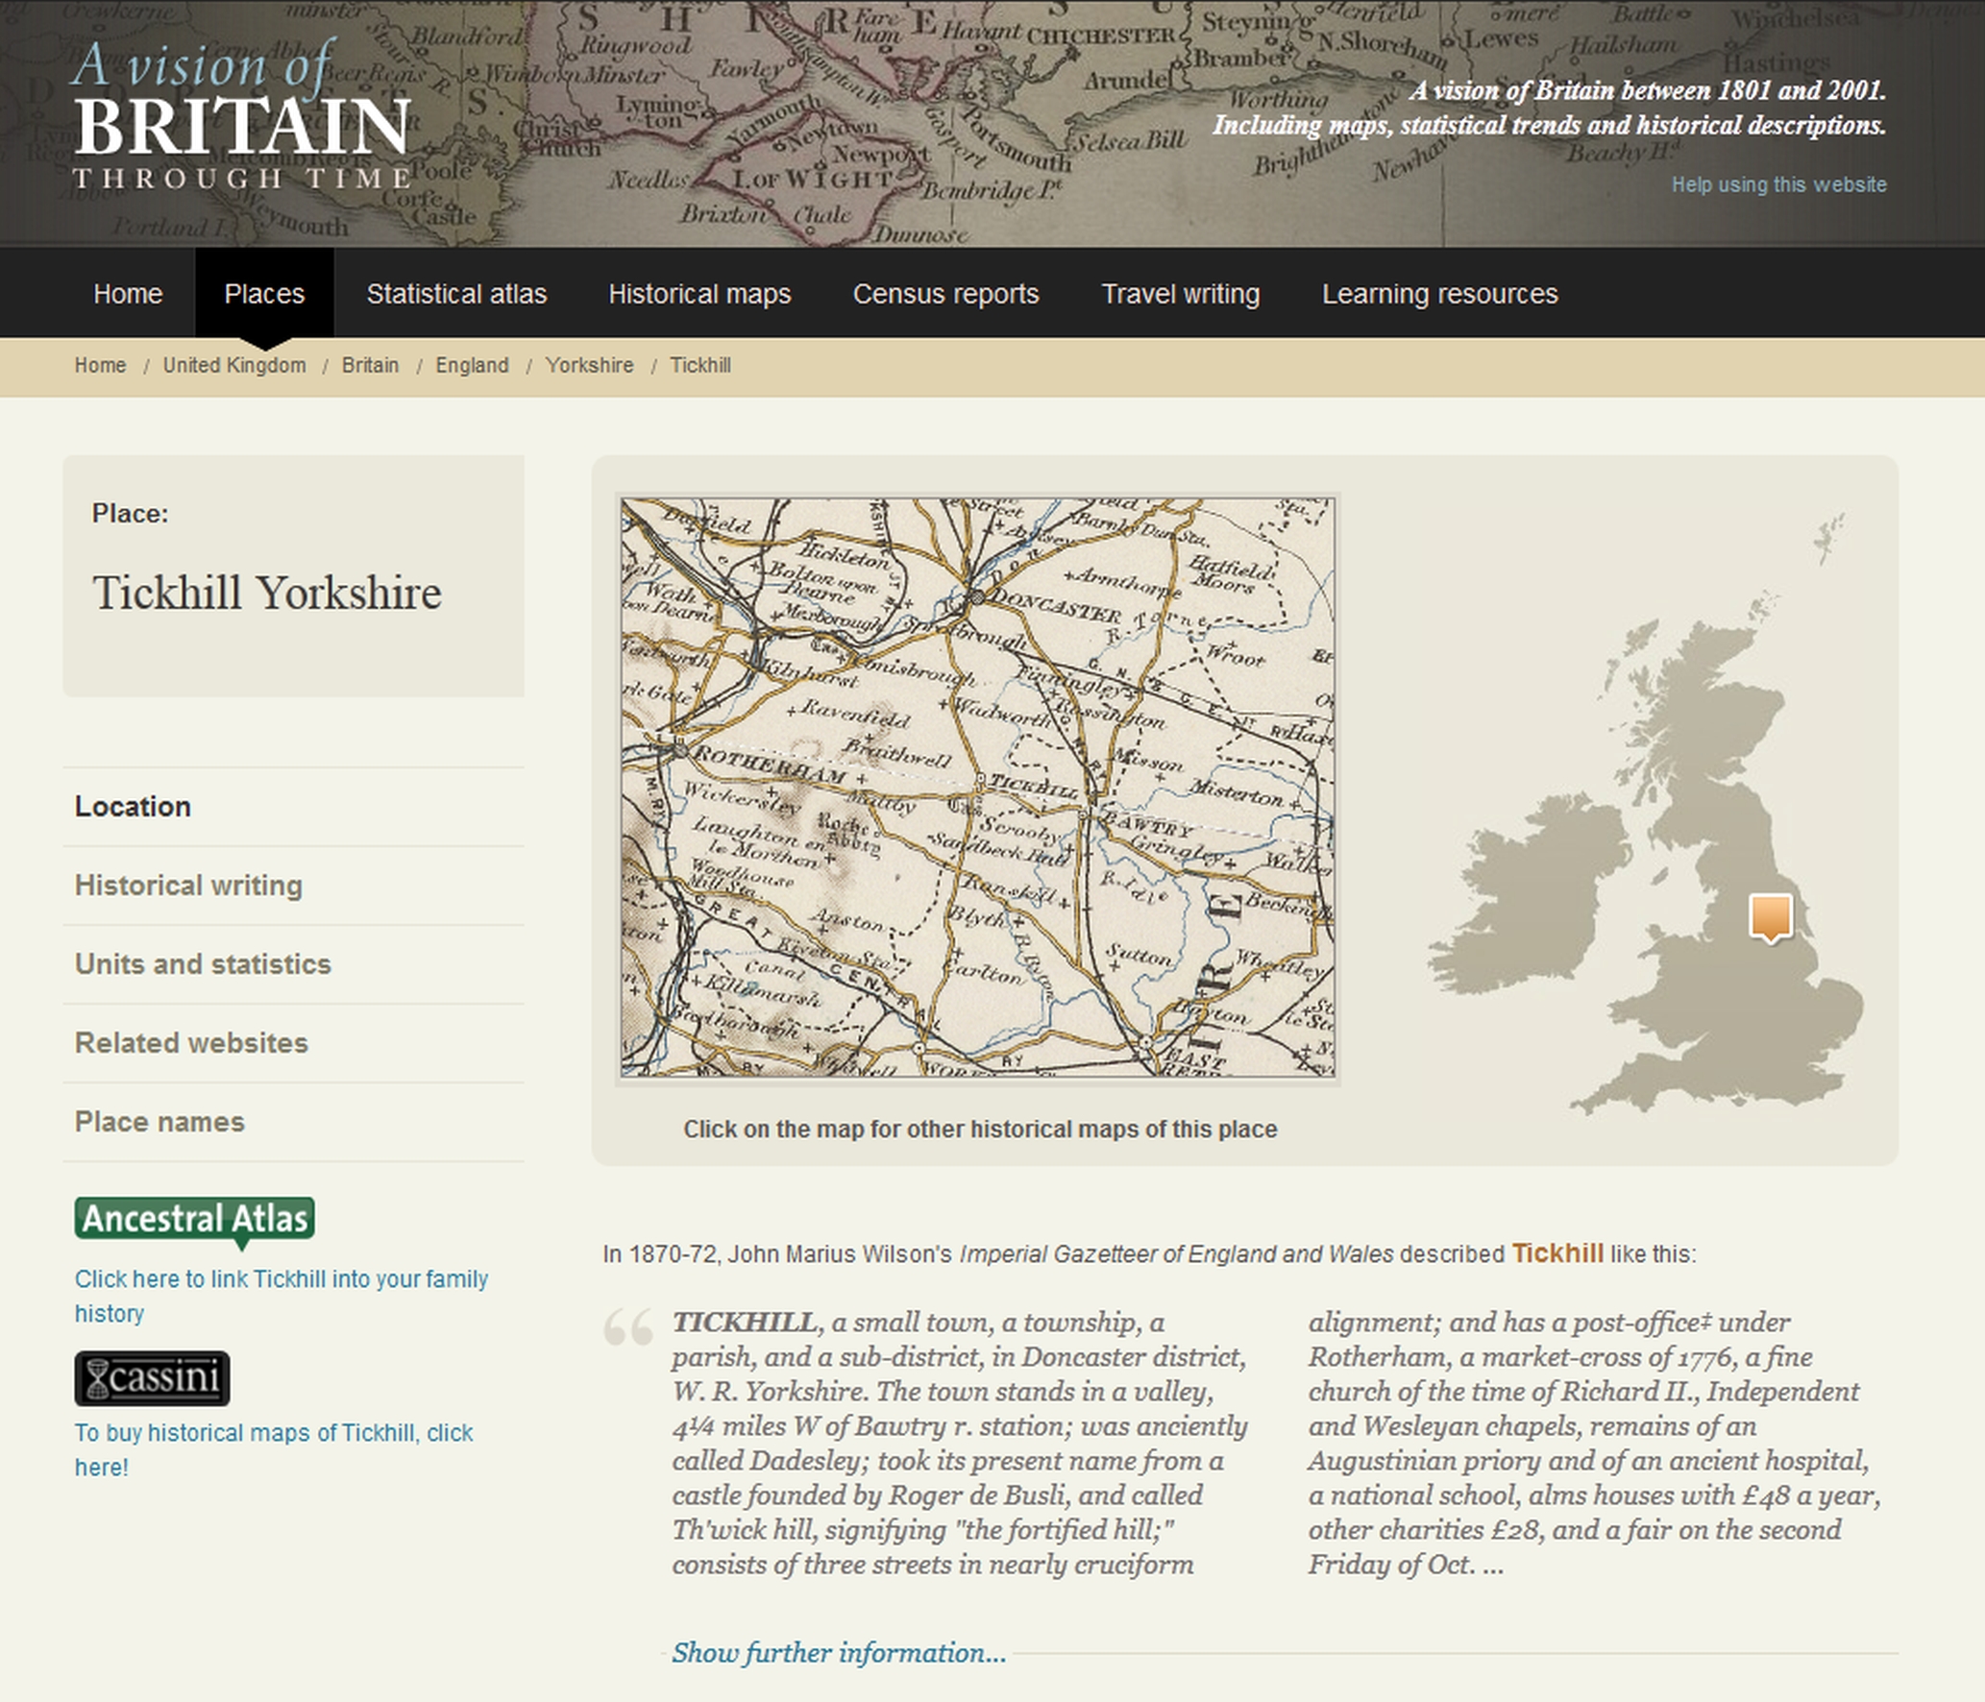Link Tickhill into your family history
The width and height of the screenshot is (1985, 1702).
click(282, 1296)
